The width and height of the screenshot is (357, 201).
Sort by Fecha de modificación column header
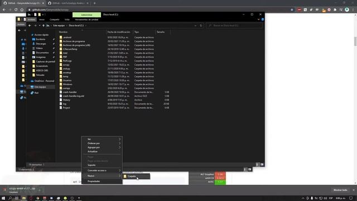point(119,32)
